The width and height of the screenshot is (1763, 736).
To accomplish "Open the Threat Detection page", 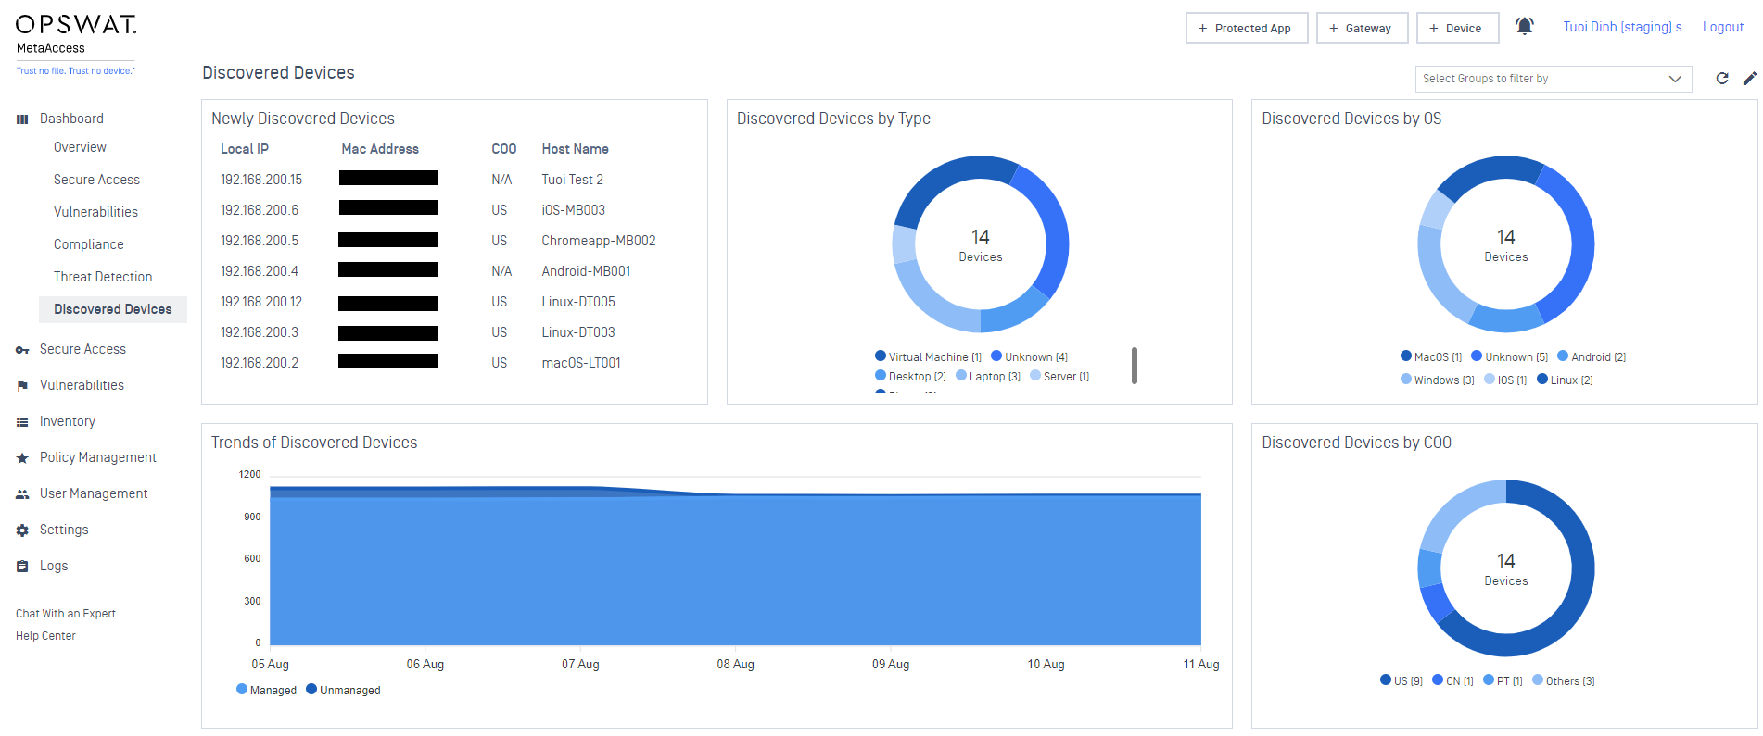I will tap(103, 277).
